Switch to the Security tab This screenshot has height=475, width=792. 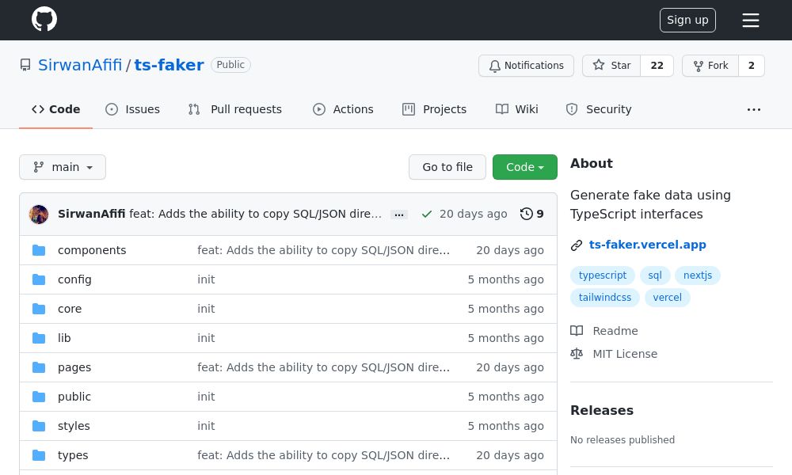599,109
